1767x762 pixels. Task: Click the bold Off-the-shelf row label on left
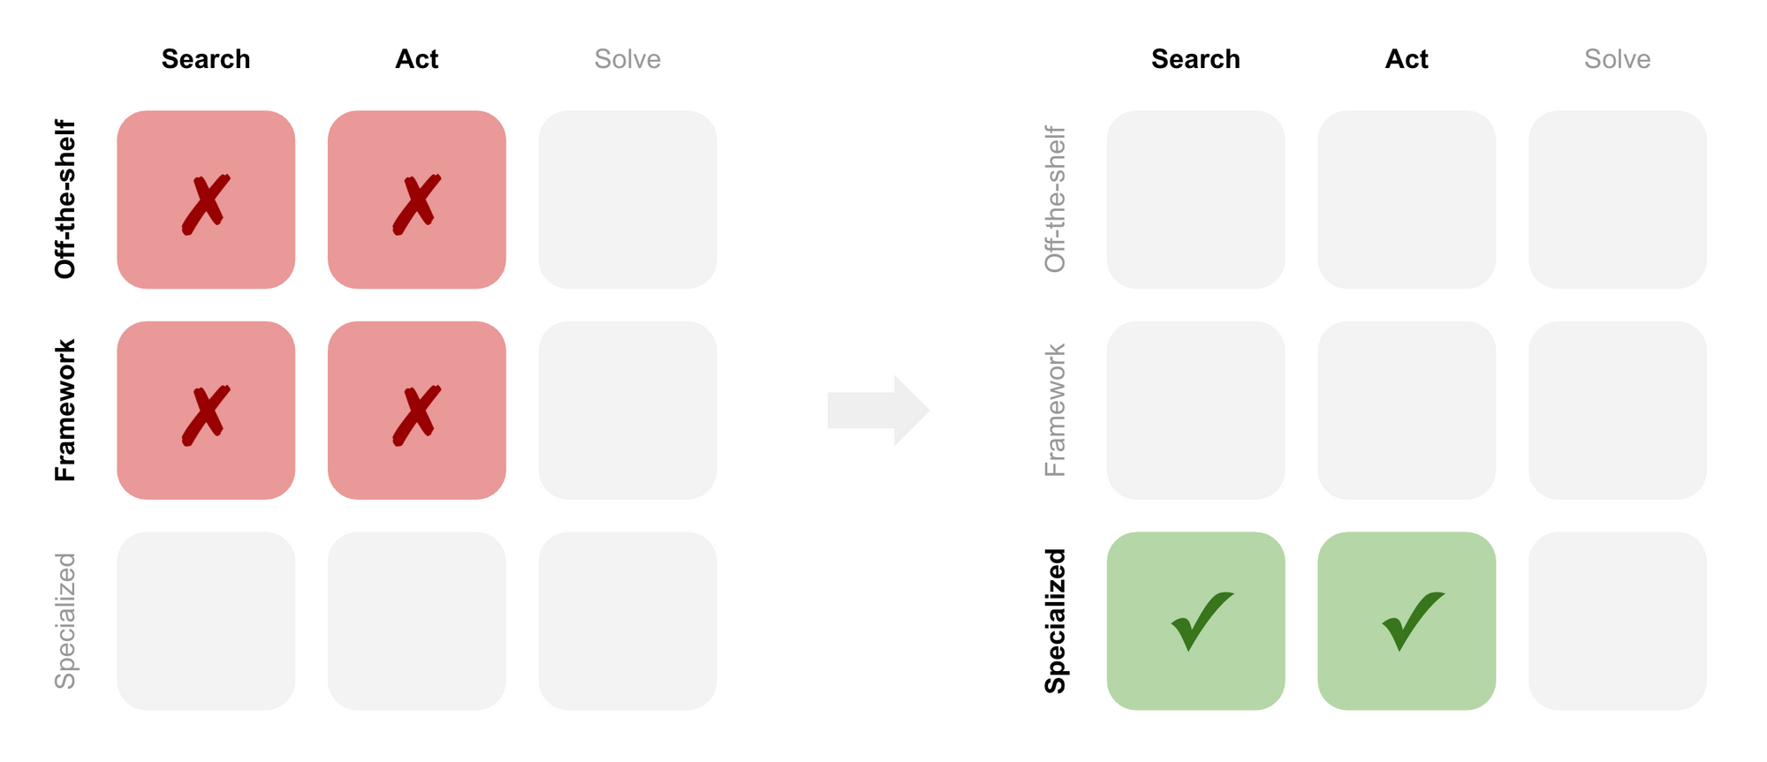[65, 200]
